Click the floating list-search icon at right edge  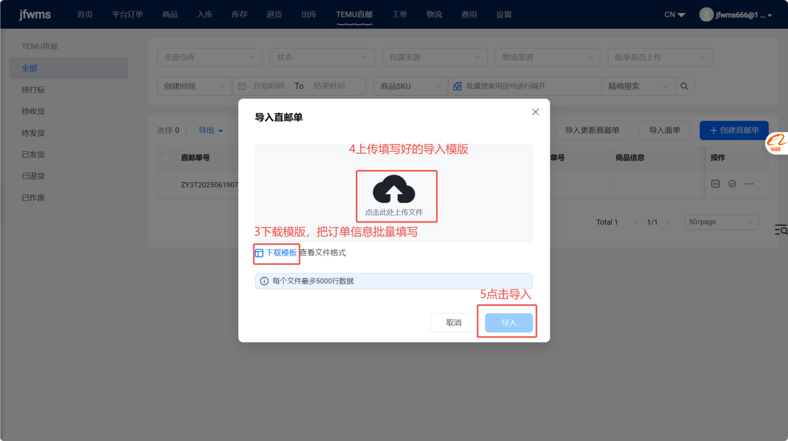(x=781, y=230)
